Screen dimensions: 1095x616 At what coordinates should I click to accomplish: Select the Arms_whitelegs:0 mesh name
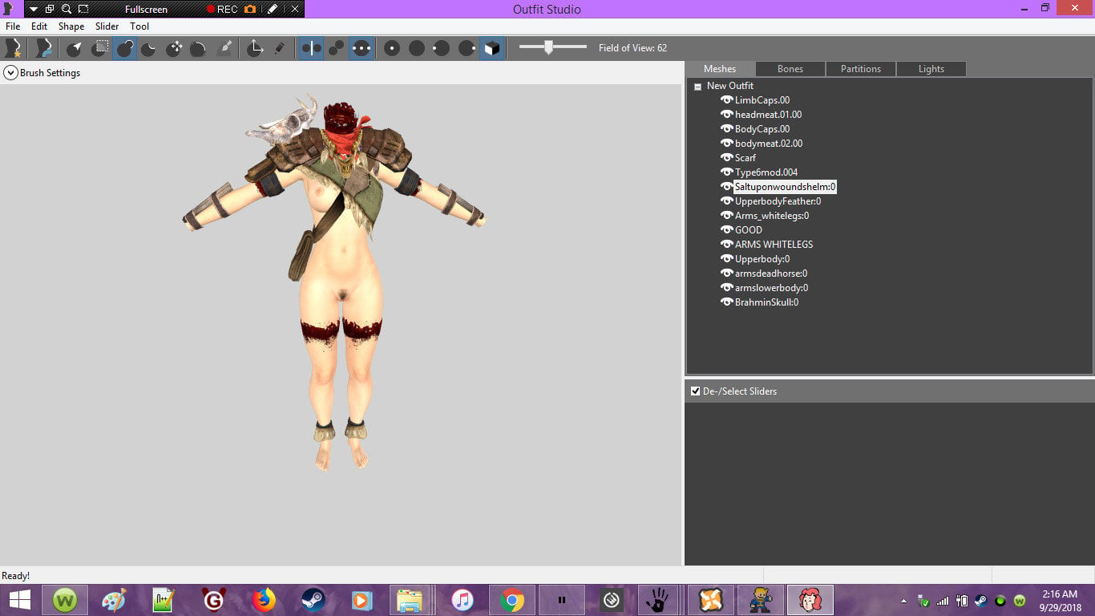pyautogui.click(x=772, y=216)
